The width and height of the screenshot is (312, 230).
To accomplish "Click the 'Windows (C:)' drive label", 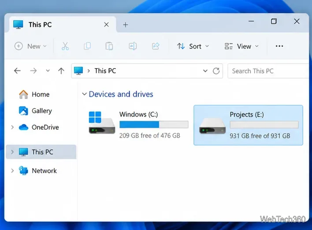I will coord(138,114).
